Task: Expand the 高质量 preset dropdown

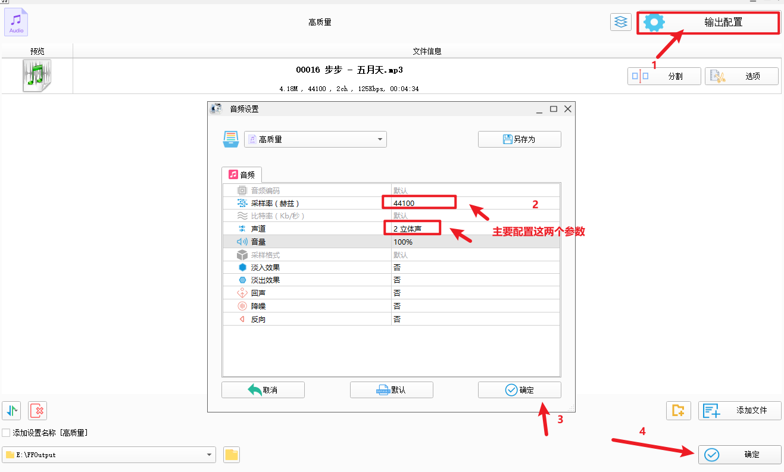Action: [x=316, y=139]
